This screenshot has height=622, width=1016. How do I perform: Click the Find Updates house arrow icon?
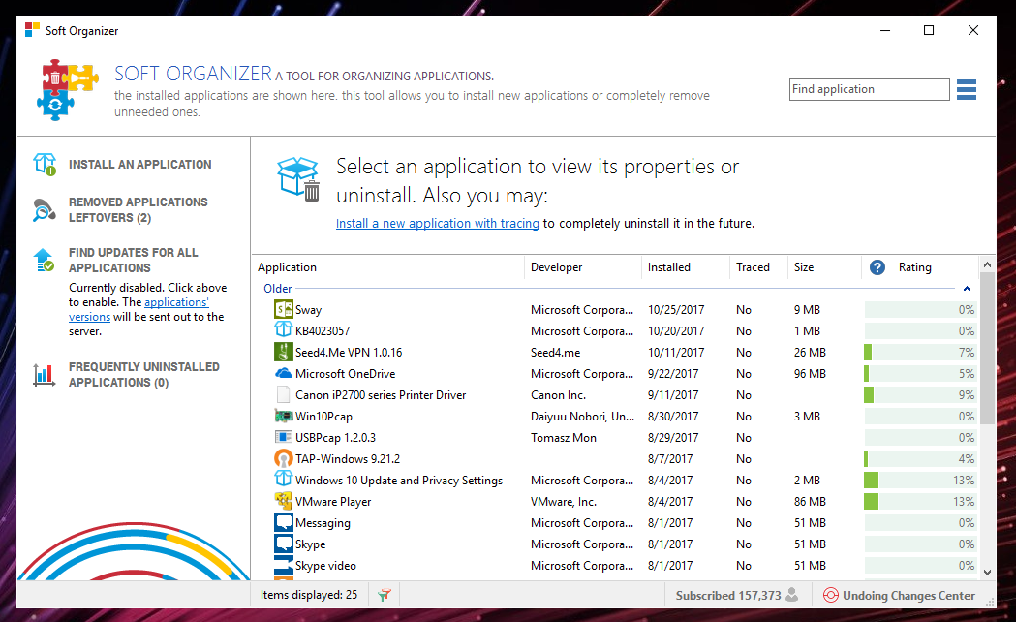pos(44,260)
